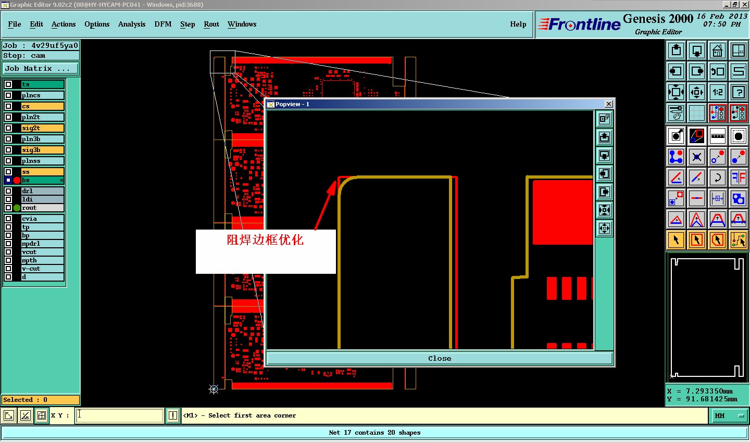Image resolution: width=750 pixels, height=443 pixels.
Task: Toggle the ts layer display box
Action: point(8,84)
